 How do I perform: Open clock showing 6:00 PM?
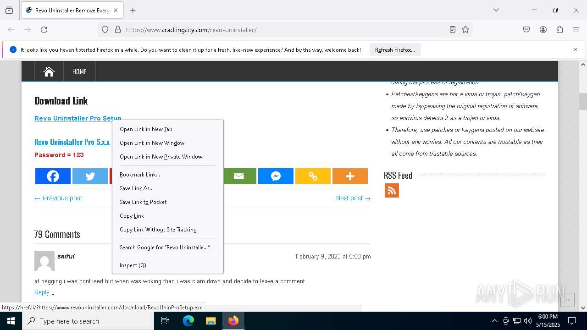(548, 321)
